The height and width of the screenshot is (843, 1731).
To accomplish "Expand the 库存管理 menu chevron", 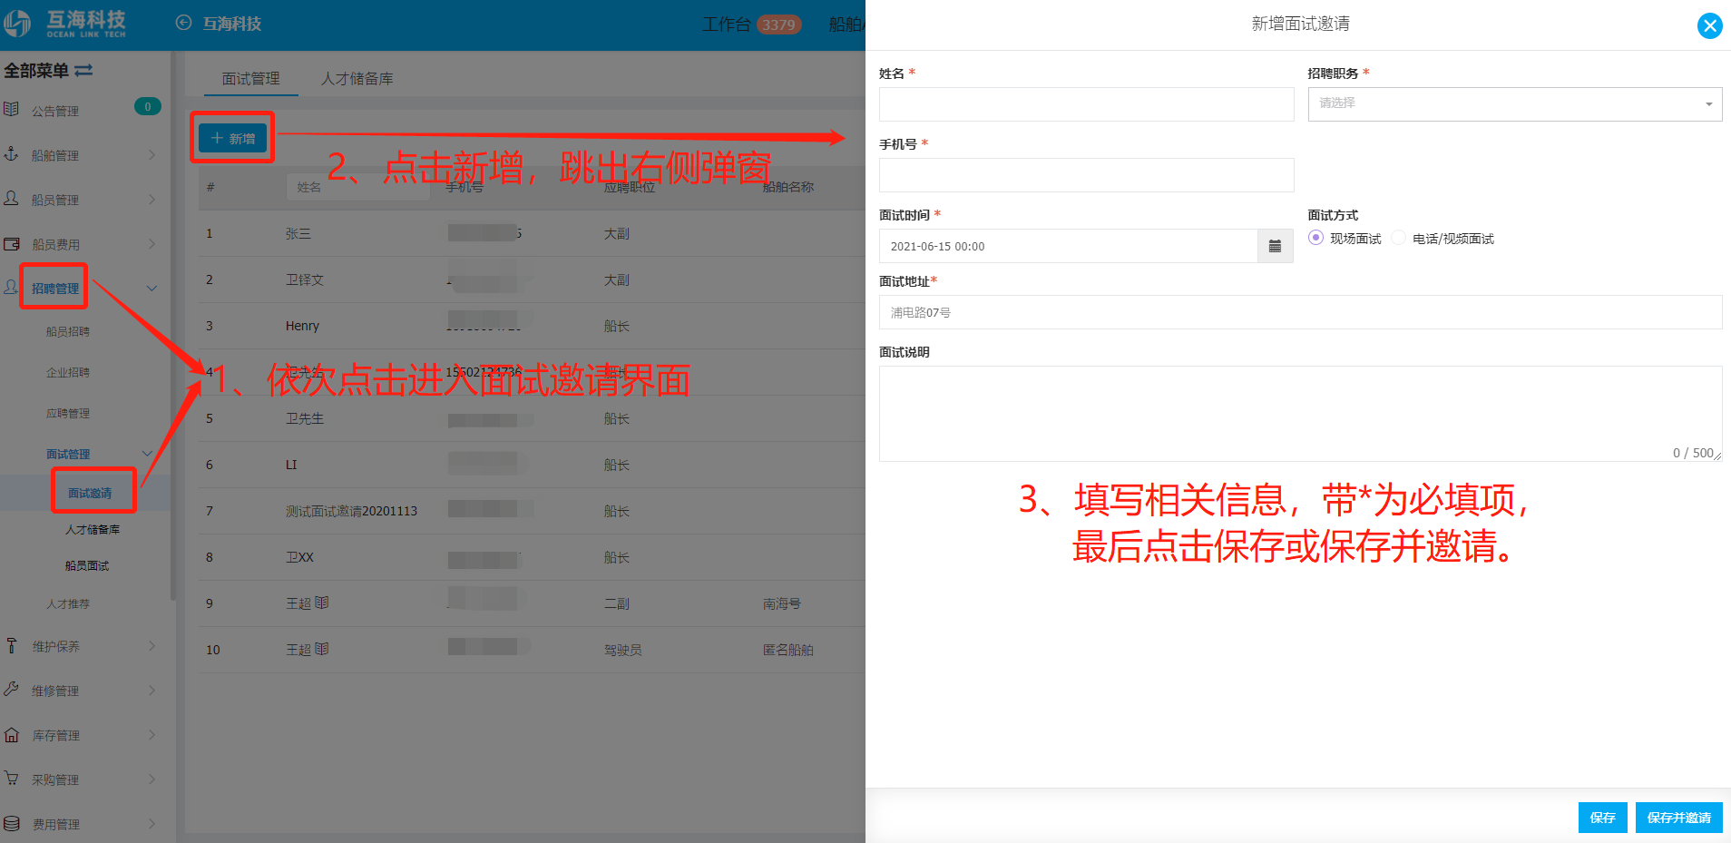I will coord(152,735).
